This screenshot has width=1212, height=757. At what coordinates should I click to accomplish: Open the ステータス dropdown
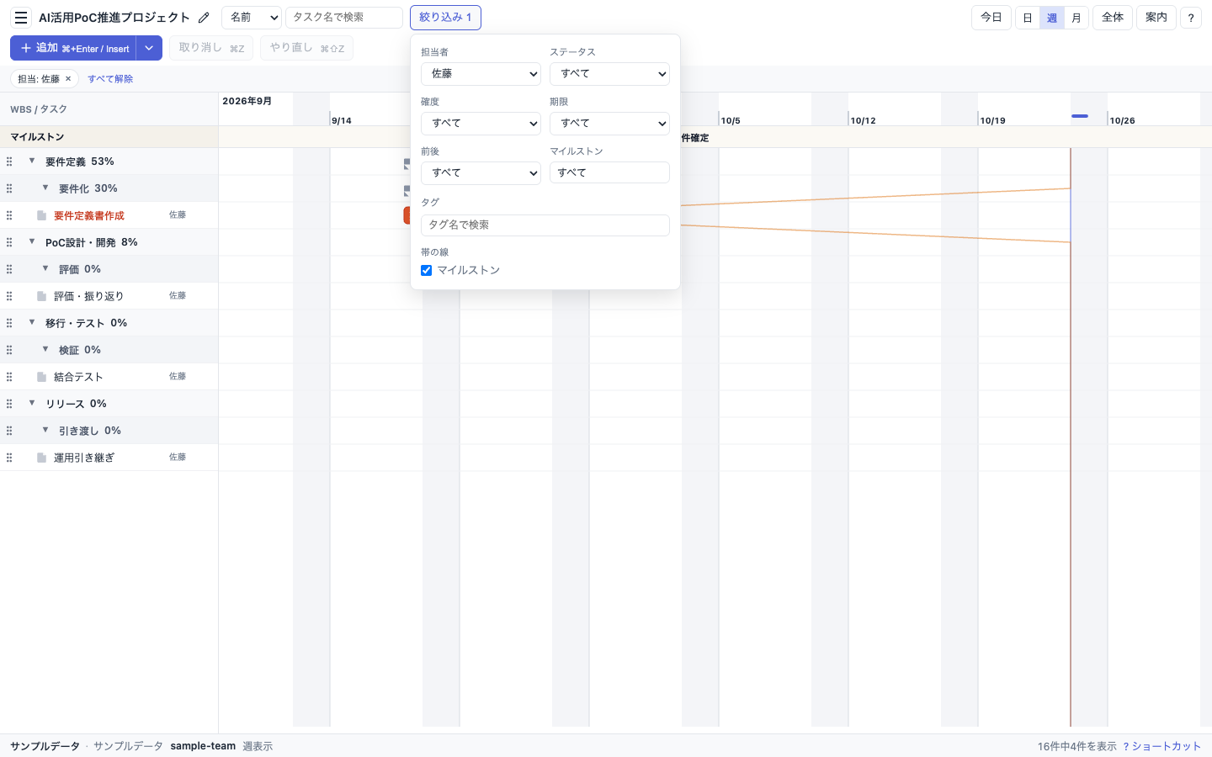tap(609, 74)
